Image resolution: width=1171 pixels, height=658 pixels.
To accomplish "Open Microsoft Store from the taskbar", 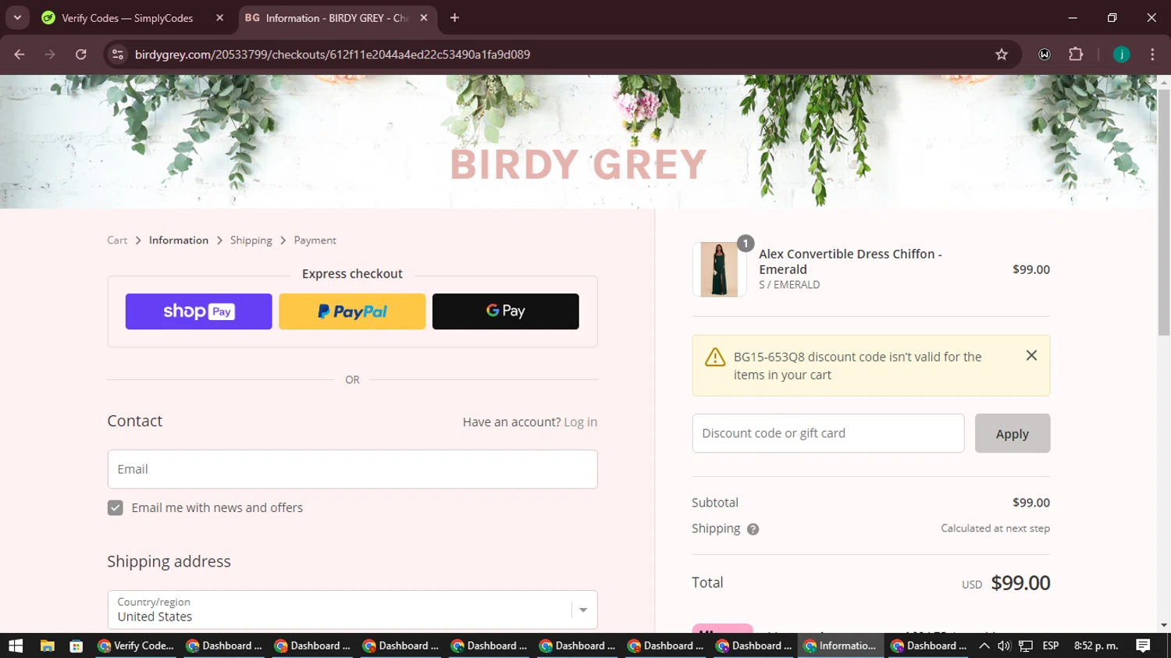I will [76, 646].
